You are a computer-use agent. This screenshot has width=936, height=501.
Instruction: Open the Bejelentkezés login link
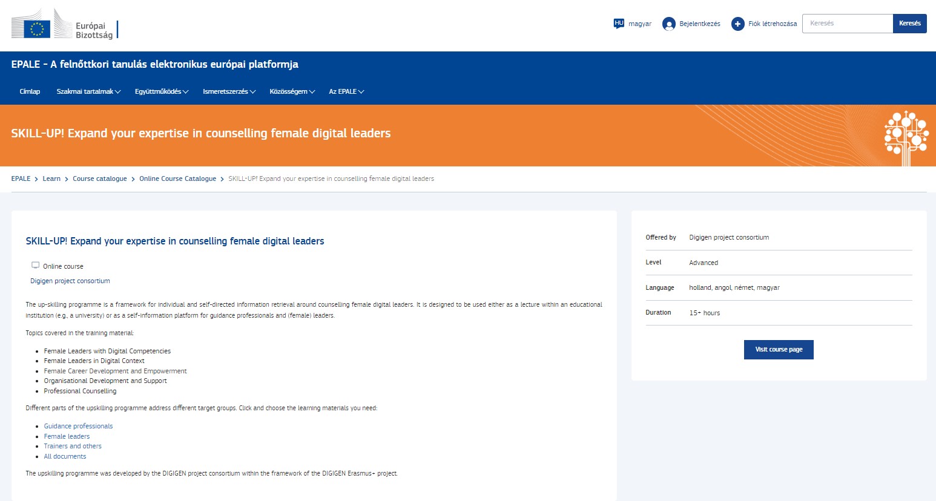(700, 24)
